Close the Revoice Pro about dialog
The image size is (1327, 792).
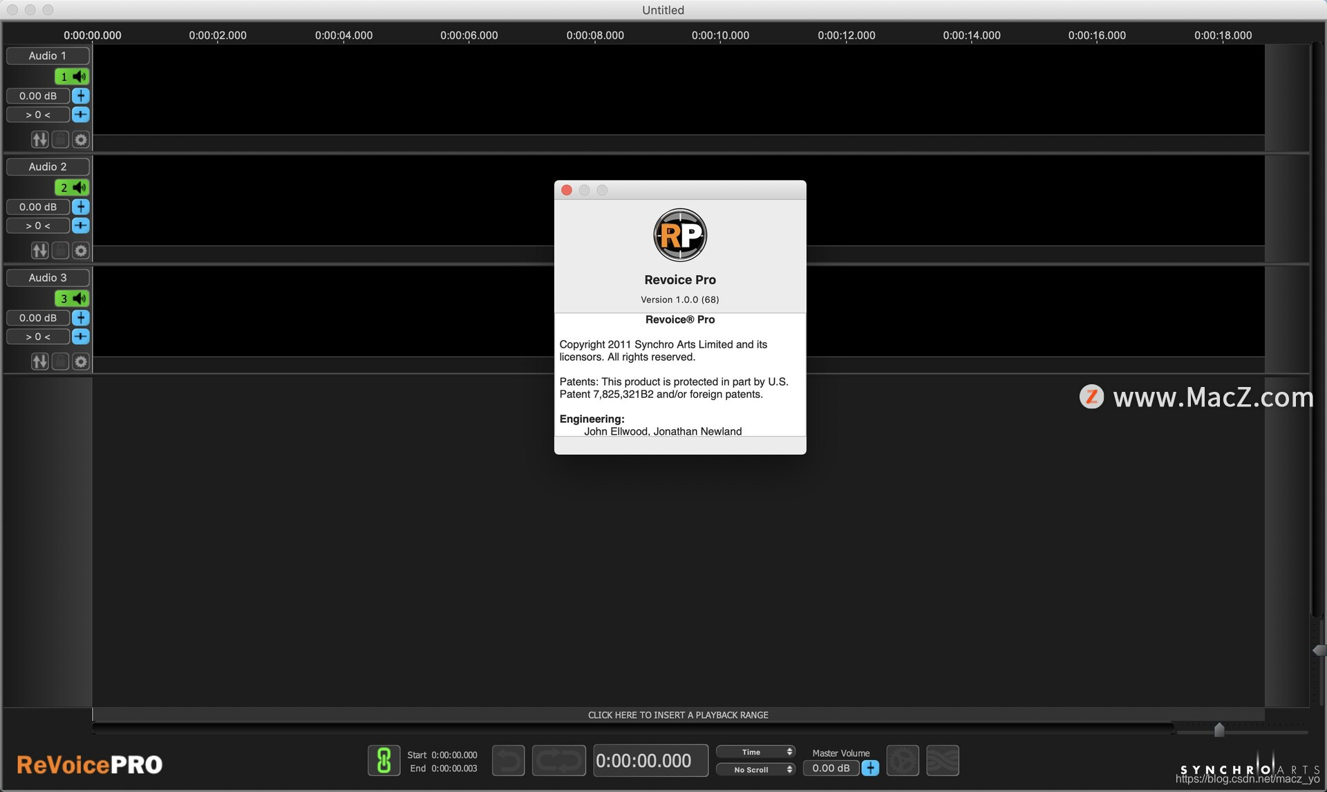[x=567, y=190]
